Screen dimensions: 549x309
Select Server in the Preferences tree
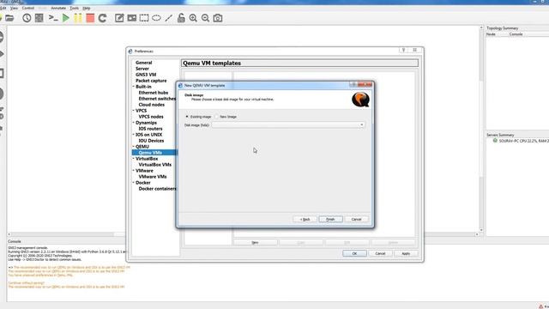coord(142,69)
